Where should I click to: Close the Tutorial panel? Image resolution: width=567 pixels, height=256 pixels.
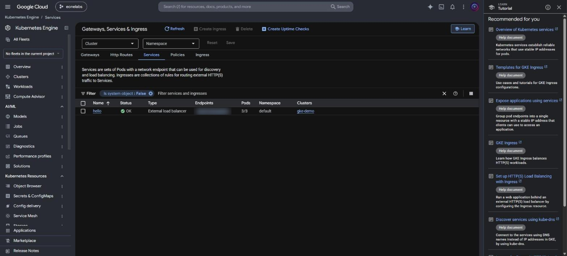pos(559,7)
